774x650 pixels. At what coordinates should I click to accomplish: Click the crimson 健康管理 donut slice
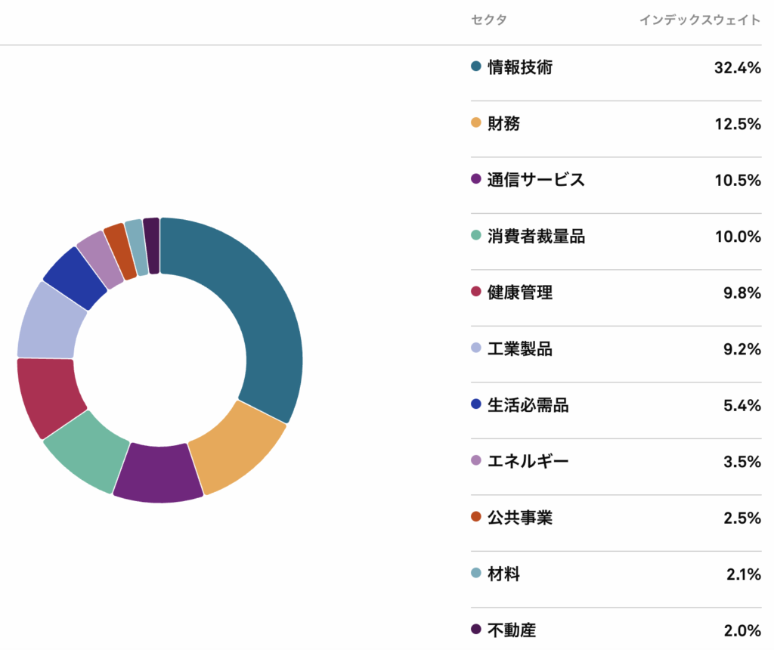(48, 395)
